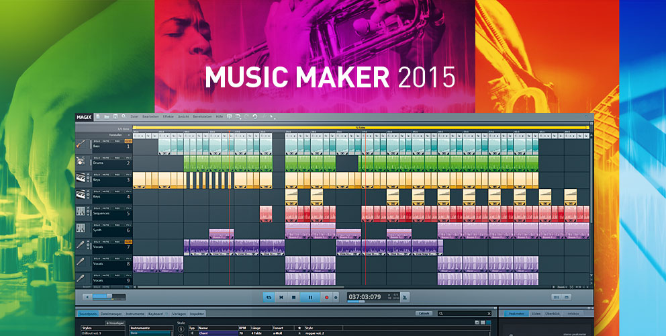Image resolution: width=666 pixels, height=336 pixels.
Task: Create a new project from the toolbar
Action: [98, 116]
